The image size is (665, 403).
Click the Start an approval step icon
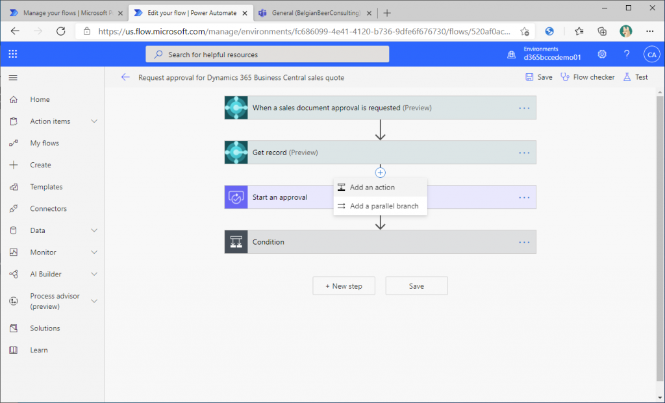pos(236,197)
